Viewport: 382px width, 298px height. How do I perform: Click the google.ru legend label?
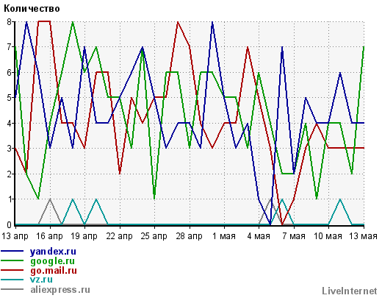[52, 261]
